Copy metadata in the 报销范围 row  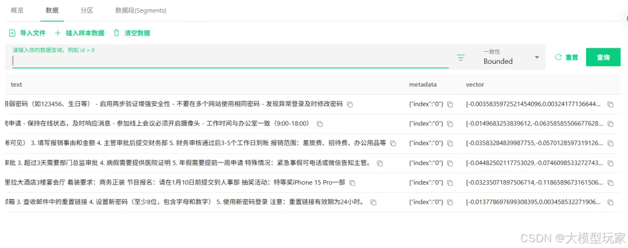[x=449, y=143]
